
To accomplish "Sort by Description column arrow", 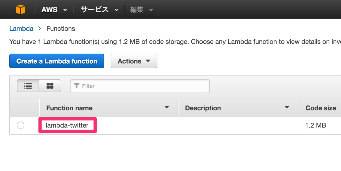I will (287, 107).
